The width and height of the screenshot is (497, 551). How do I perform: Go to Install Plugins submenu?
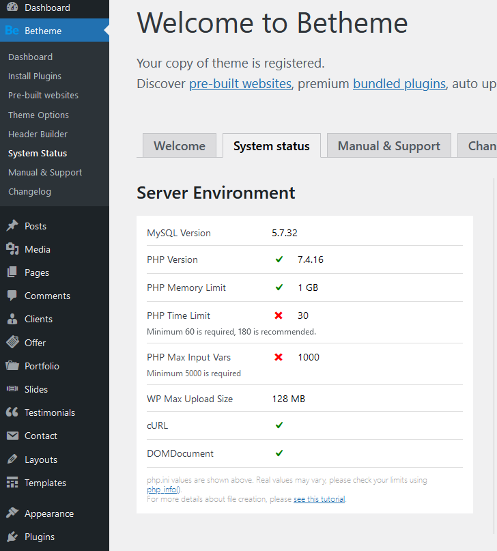click(x=34, y=76)
